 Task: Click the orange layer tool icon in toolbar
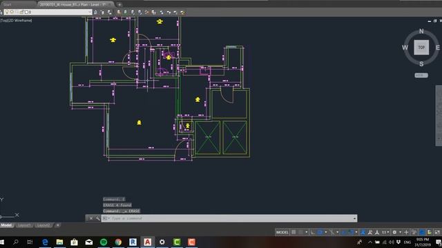click(119, 12)
